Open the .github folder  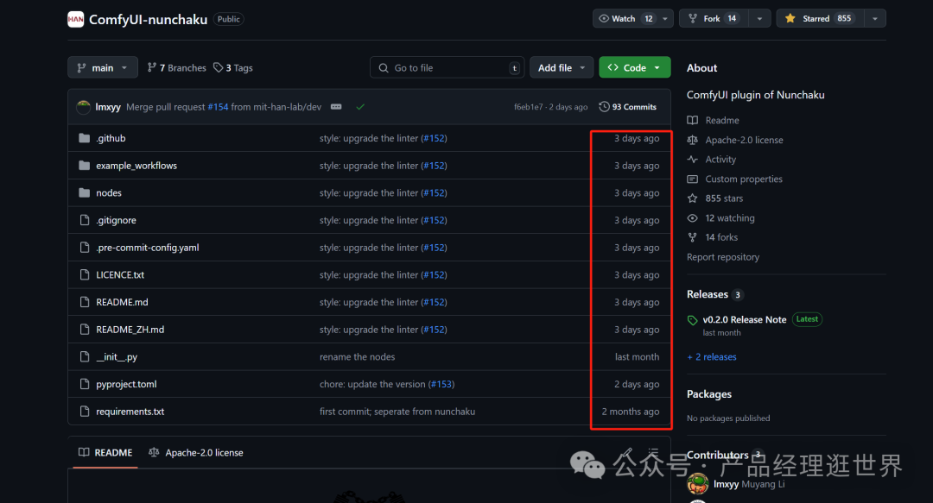click(x=111, y=138)
